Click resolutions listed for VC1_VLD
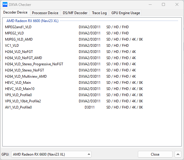 [x=118, y=45]
